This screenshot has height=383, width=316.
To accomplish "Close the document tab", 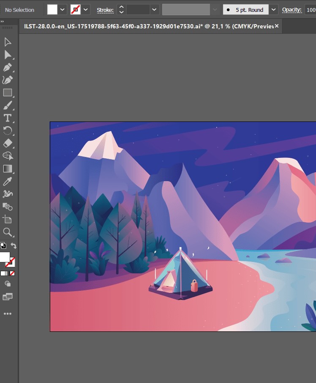I will [276, 26].
